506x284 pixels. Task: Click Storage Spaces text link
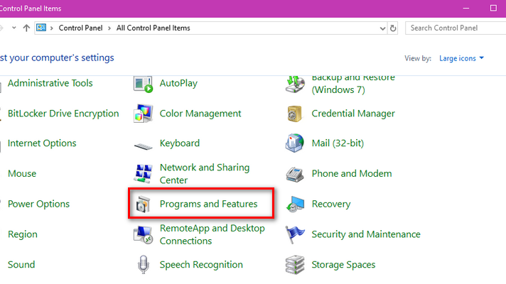pos(343,265)
